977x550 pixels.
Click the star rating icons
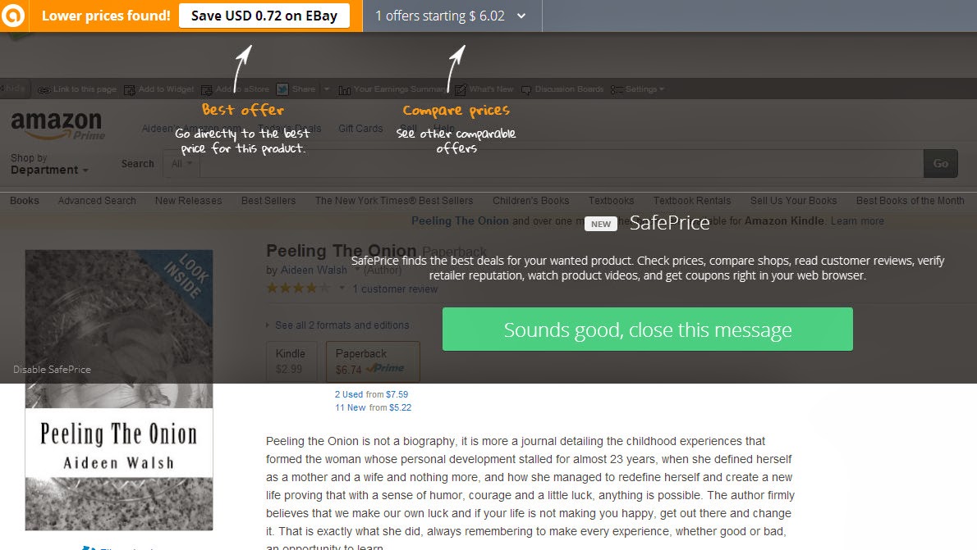(x=300, y=288)
